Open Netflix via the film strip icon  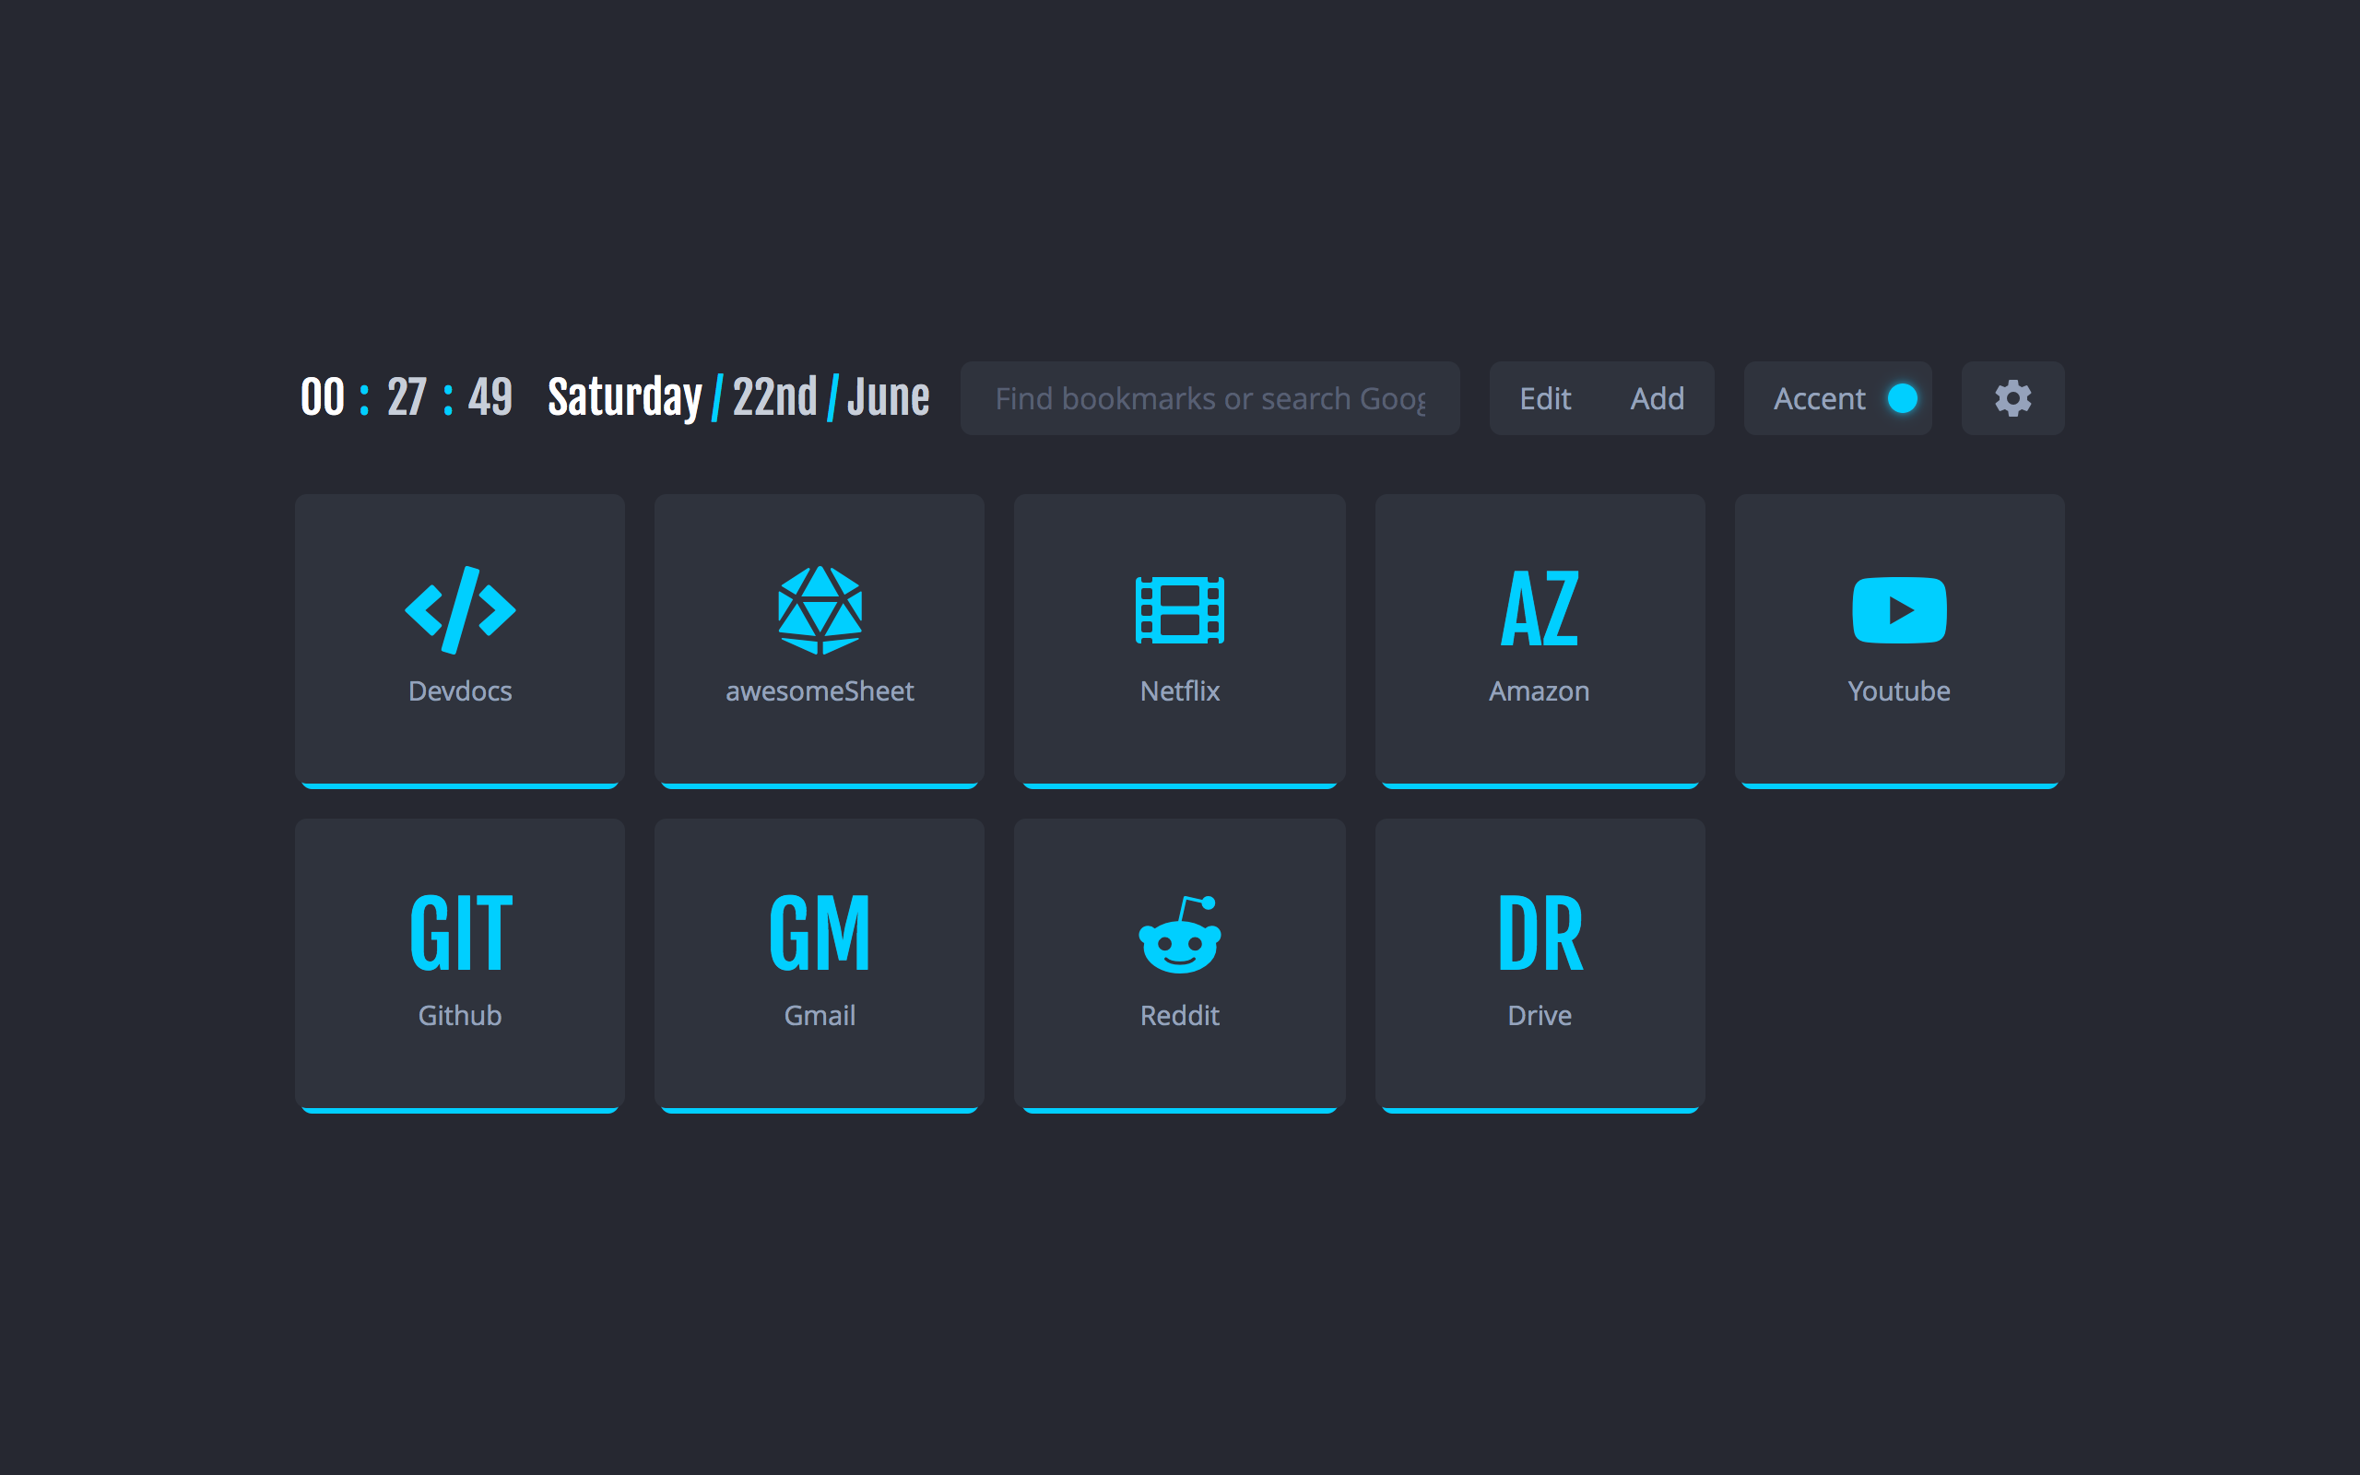click(x=1180, y=610)
